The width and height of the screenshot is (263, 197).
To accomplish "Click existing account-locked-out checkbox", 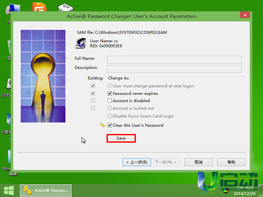I will point(93,108).
